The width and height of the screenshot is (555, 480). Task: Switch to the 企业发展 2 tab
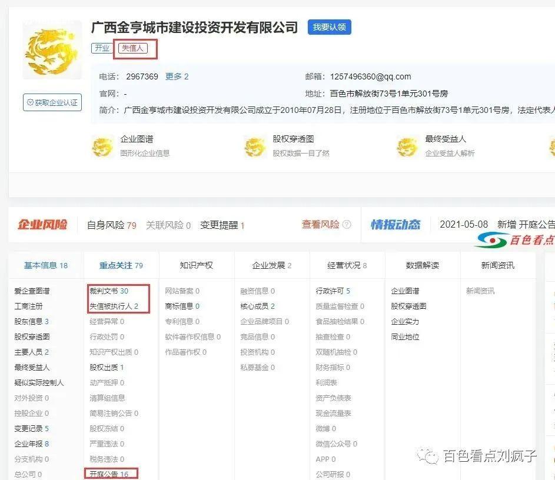click(272, 265)
